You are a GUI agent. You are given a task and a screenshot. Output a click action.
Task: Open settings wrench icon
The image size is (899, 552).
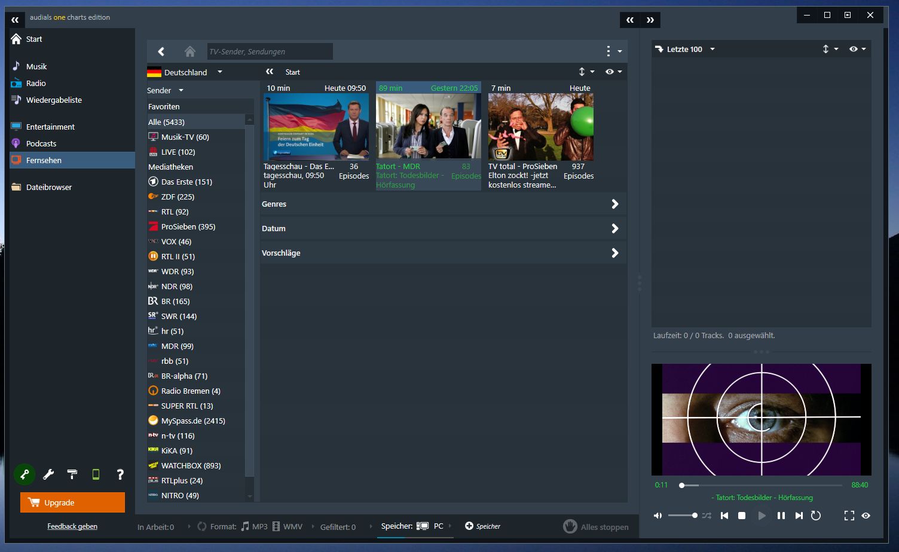coord(48,474)
